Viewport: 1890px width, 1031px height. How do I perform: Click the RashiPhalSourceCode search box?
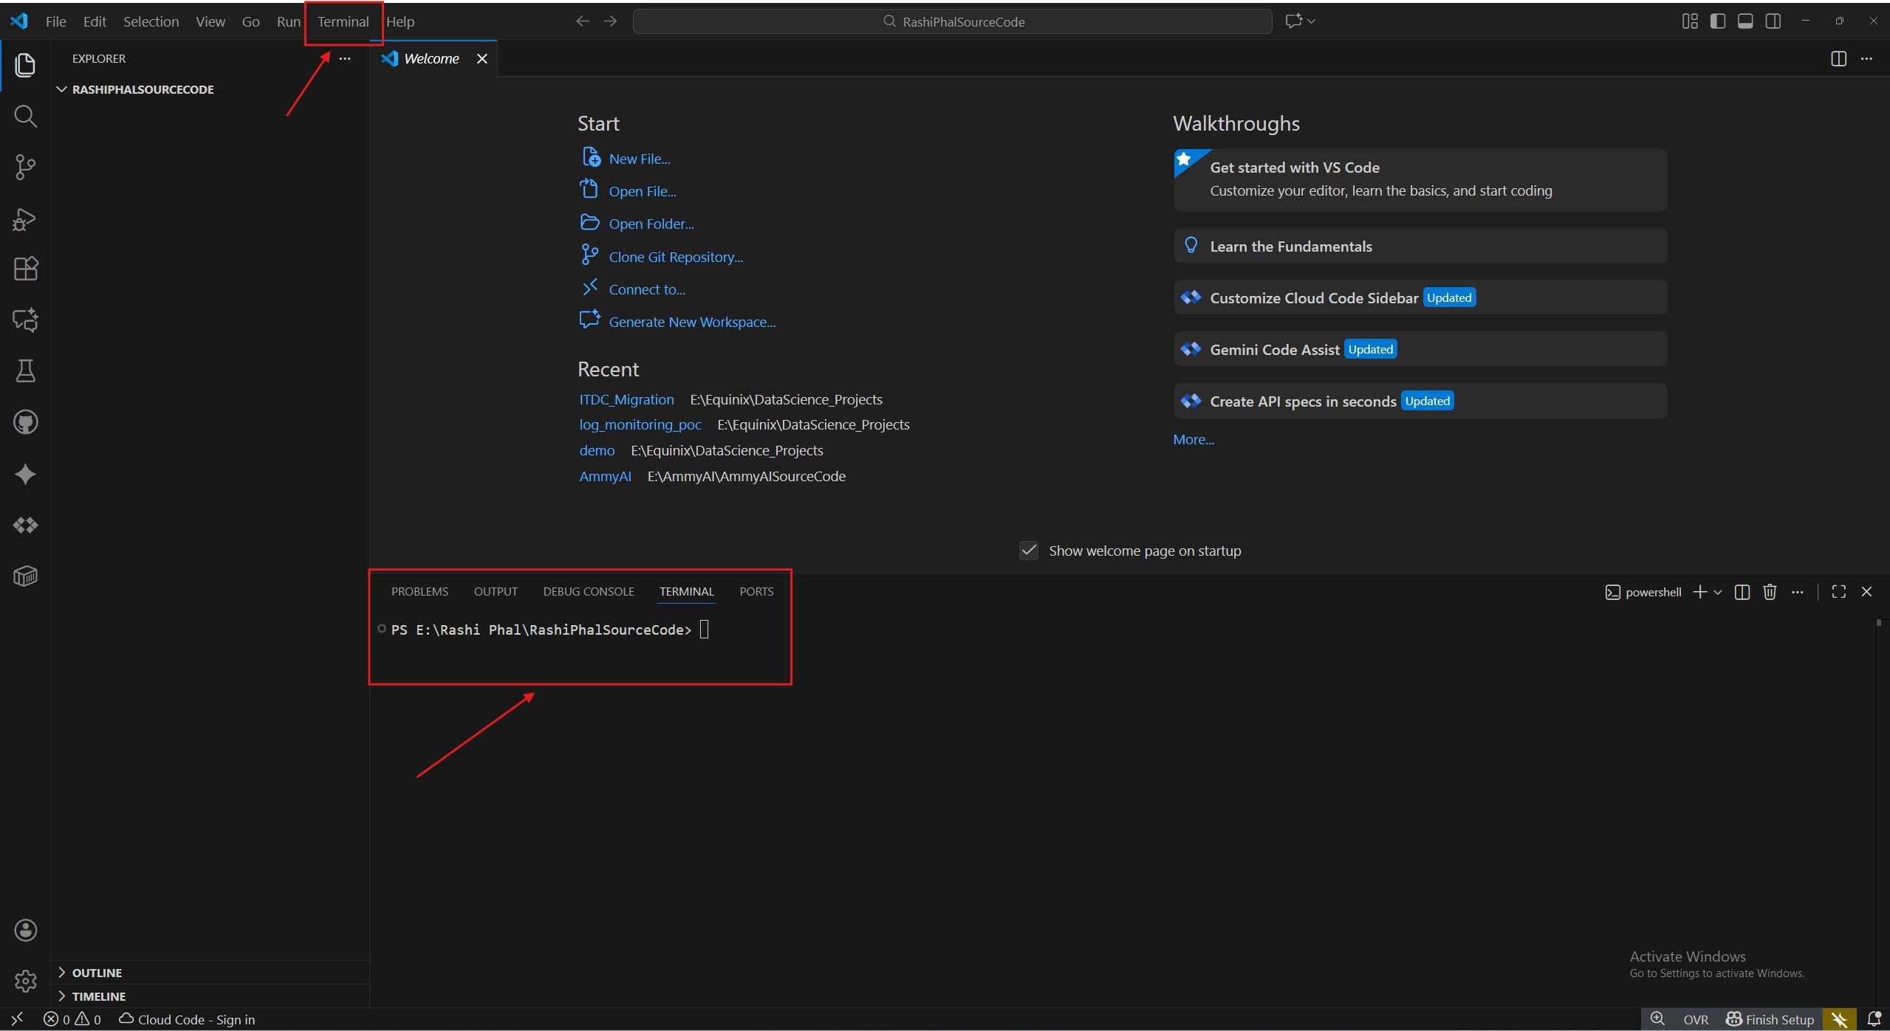(952, 21)
